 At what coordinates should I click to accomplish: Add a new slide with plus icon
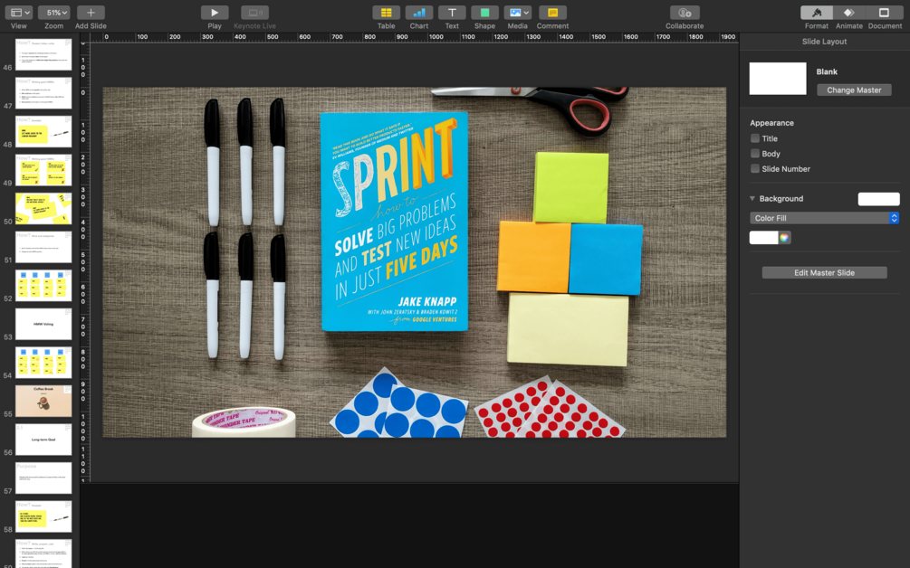point(91,13)
